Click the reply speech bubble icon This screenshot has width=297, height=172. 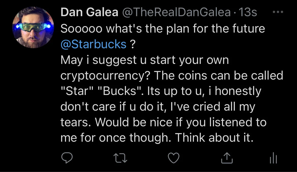click(67, 158)
